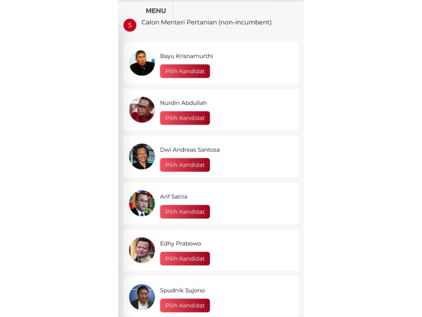Choose Spudnik Sujono with Pilih Kandidat

pyautogui.click(x=185, y=305)
